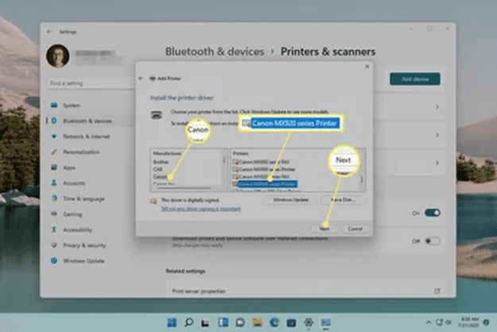Close the Add Printer dialog
This screenshot has width=497, height=332.
coord(367,66)
